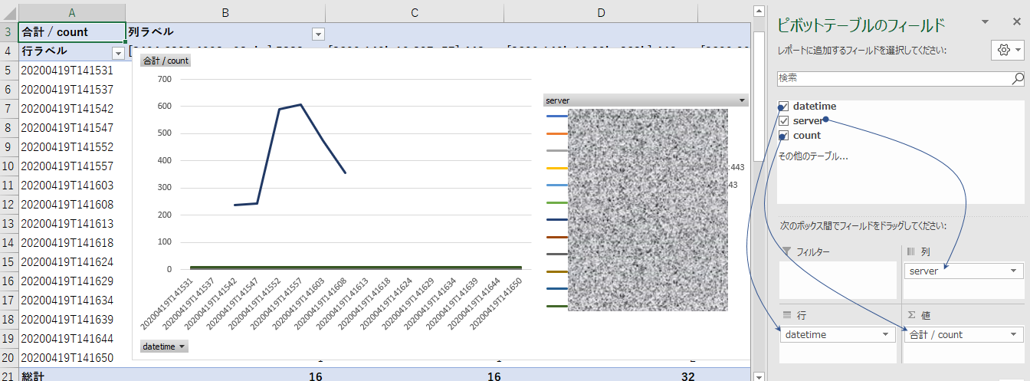Open the server legend field button on the chart
Viewport: 1030px width, 381px height.
tap(645, 100)
